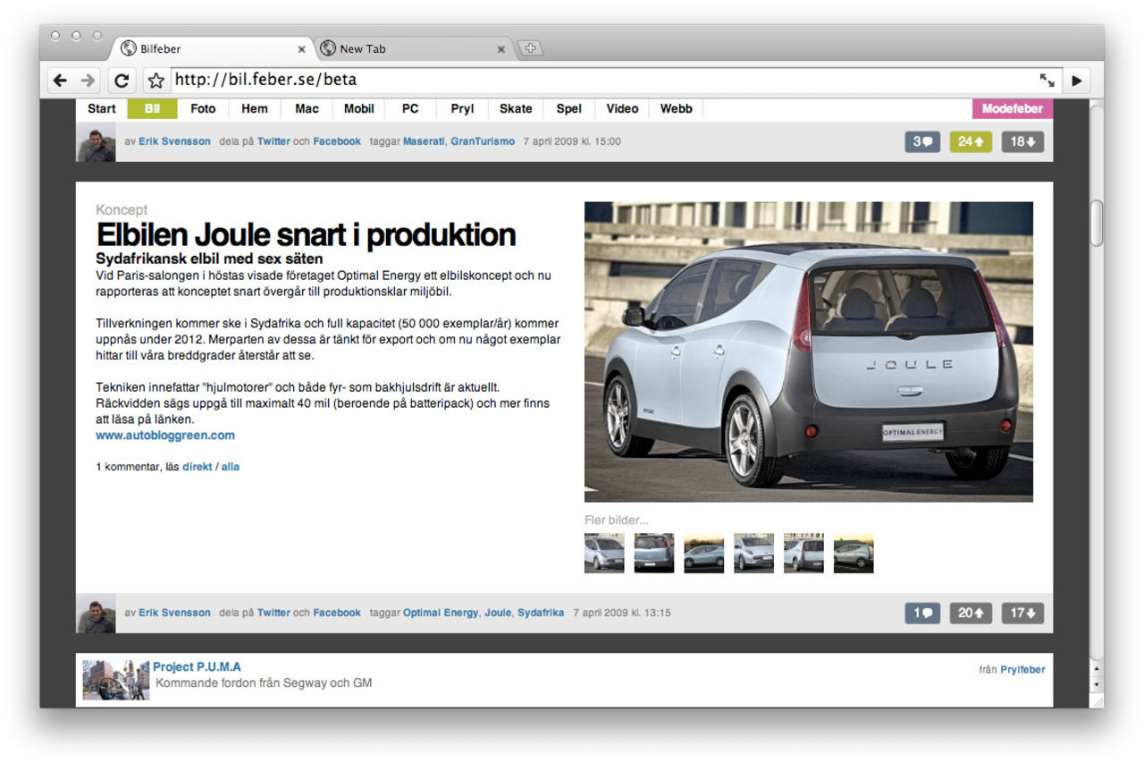Upvote the Joule article with green arrow
1144x763 pixels.
(x=971, y=141)
